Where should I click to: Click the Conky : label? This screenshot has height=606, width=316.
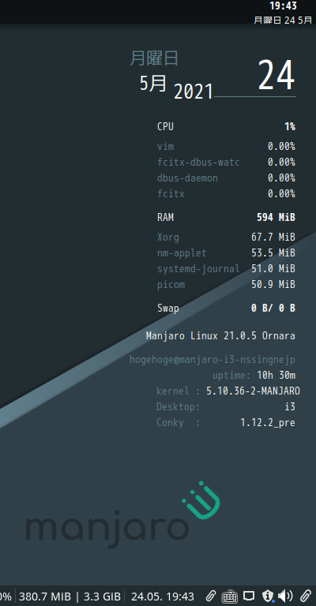tap(179, 423)
